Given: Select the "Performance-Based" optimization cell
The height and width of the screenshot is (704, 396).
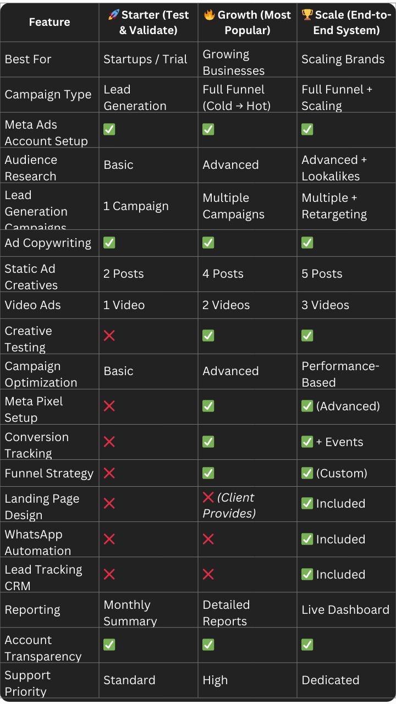Looking at the screenshot, I should tap(340, 374).
